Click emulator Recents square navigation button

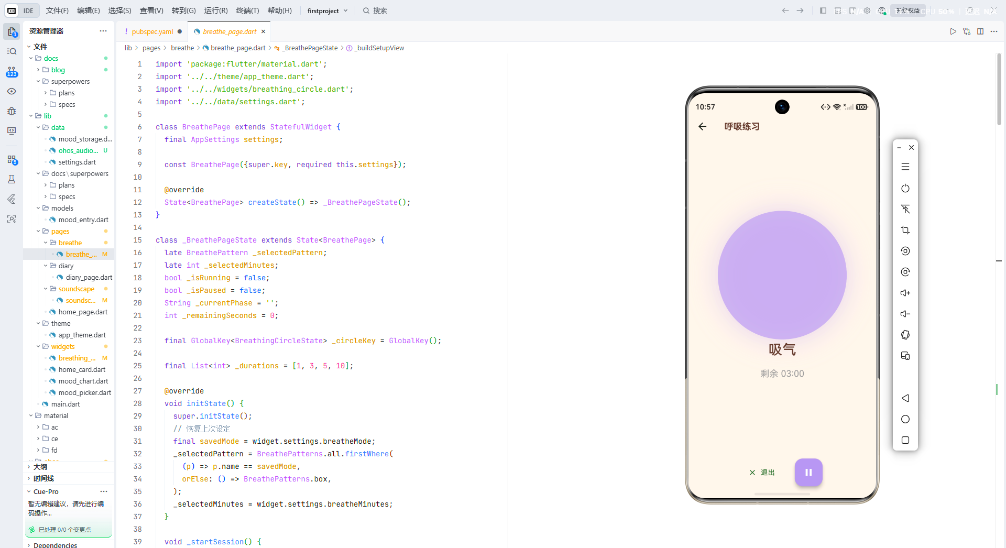point(905,440)
